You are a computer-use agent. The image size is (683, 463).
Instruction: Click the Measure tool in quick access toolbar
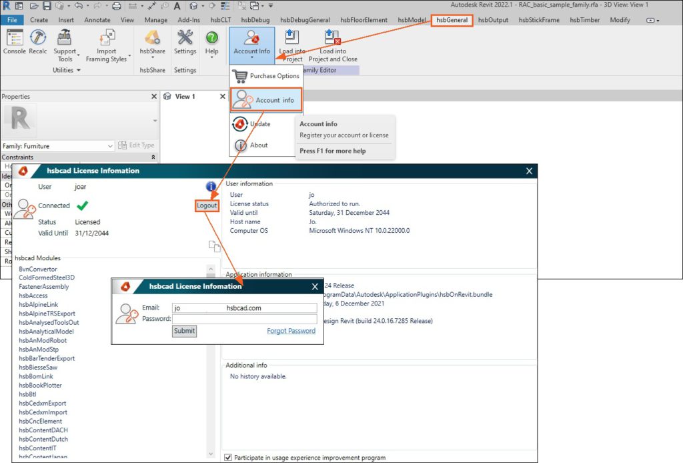[x=133, y=6]
